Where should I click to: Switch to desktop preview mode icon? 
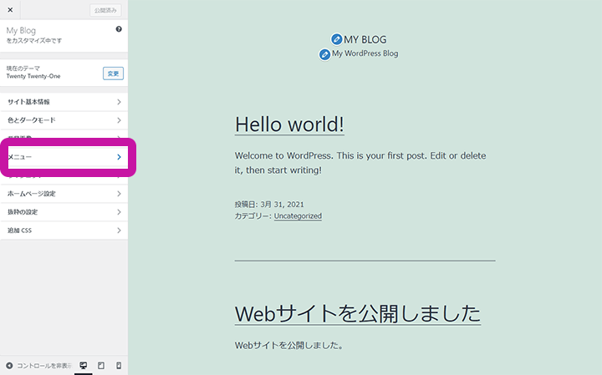click(x=84, y=366)
